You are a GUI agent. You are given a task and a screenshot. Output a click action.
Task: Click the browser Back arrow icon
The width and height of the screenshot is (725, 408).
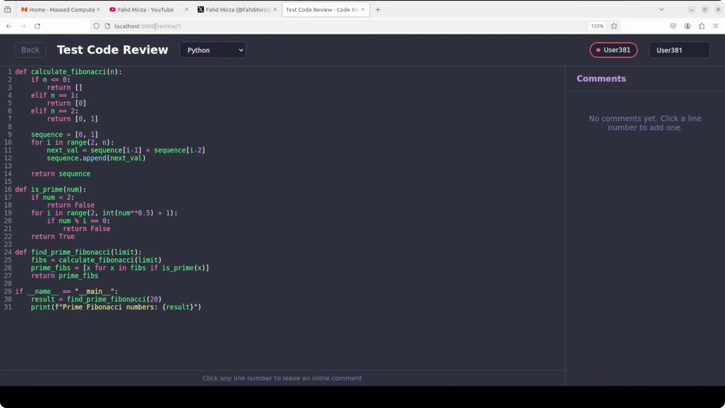coord(9,26)
